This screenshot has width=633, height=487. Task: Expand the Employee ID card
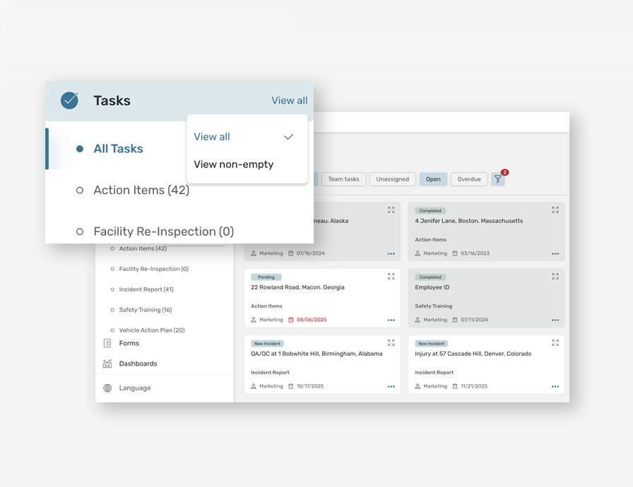555,277
